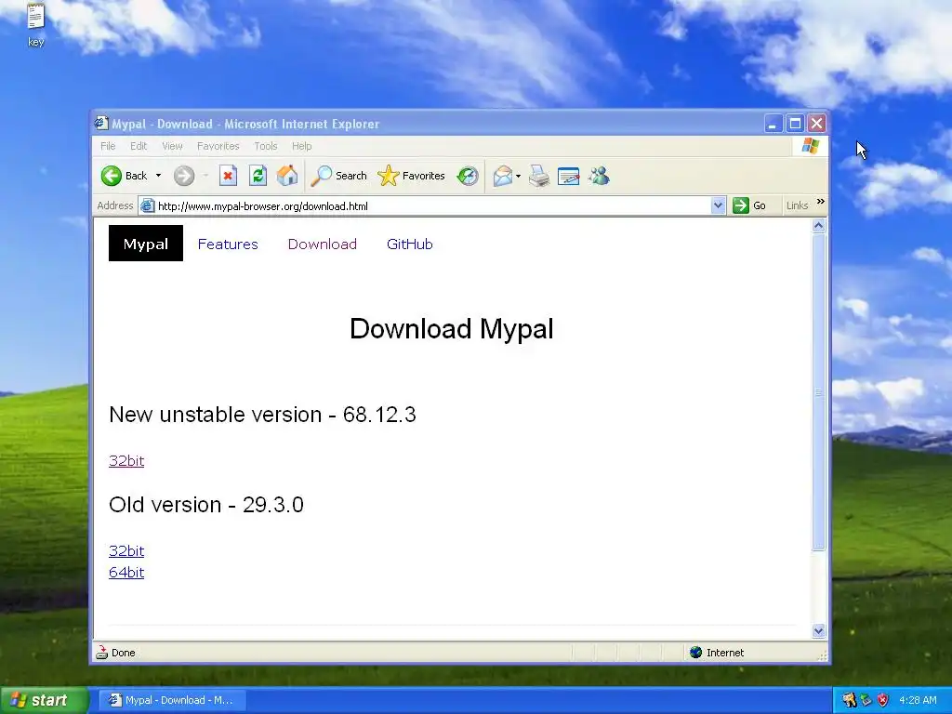The width and height of the screenshot is (952, 714).
Task: Click the page icon in address bar
Action: 147,205
